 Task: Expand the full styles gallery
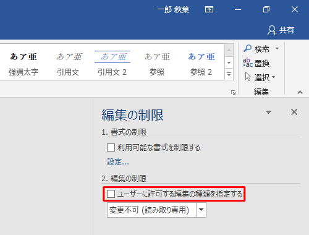(229, 74)
